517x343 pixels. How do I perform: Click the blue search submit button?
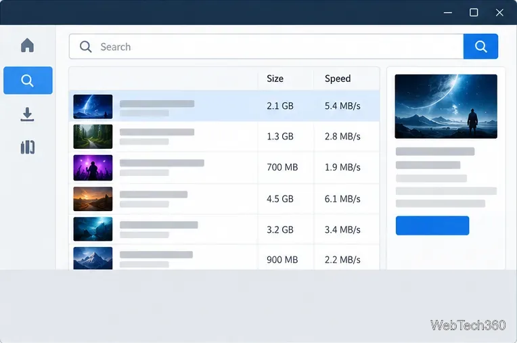click(x=480, y=47)
